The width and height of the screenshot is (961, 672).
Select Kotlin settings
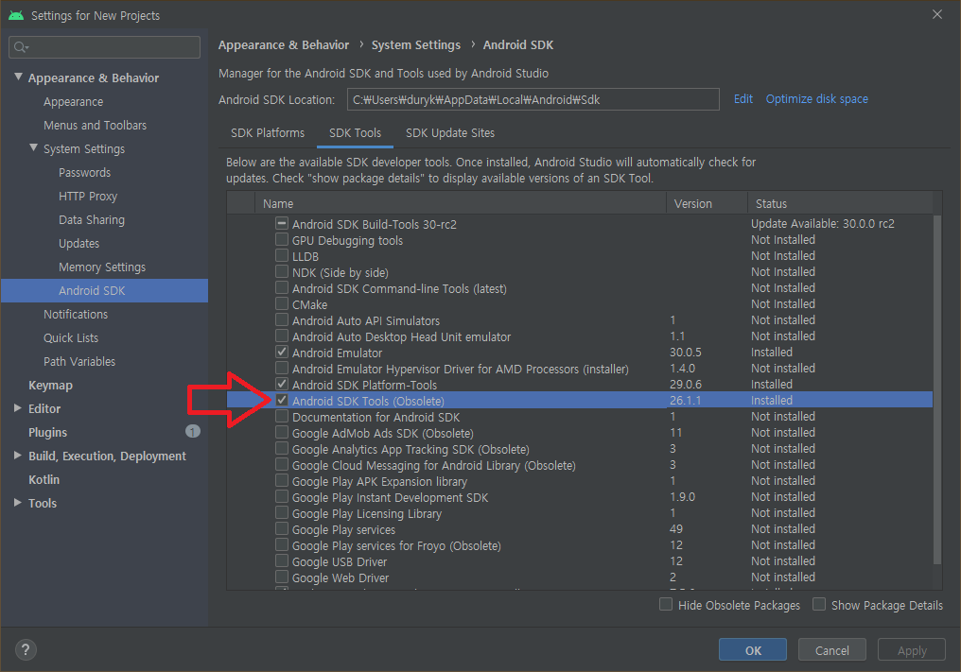(x=44, y=479)
